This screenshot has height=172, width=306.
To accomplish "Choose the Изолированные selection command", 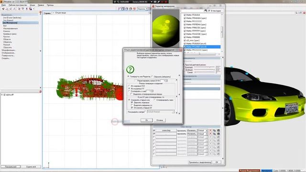I will pyautogui.click(x=11, y=29).
